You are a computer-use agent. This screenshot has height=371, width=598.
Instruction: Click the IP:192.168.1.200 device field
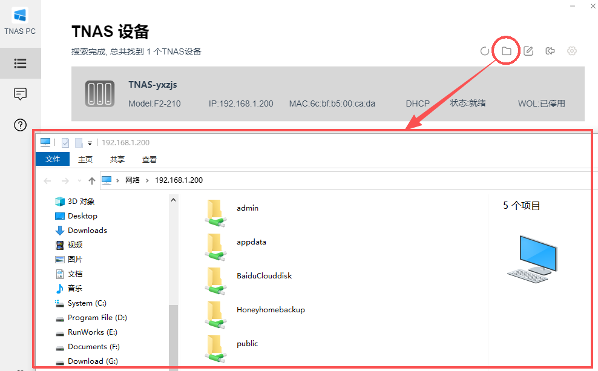(x=241, y=103)
